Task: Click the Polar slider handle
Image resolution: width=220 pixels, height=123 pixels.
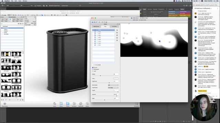Action: (x=104, y=100)
